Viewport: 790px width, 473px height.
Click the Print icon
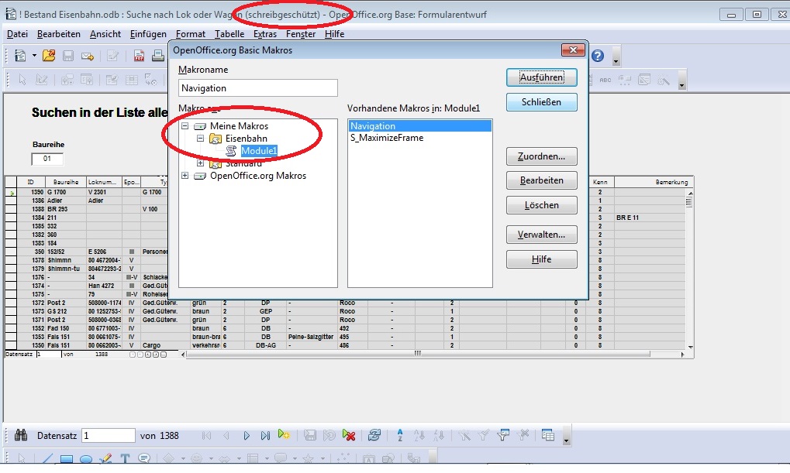(x=157, y=56)
